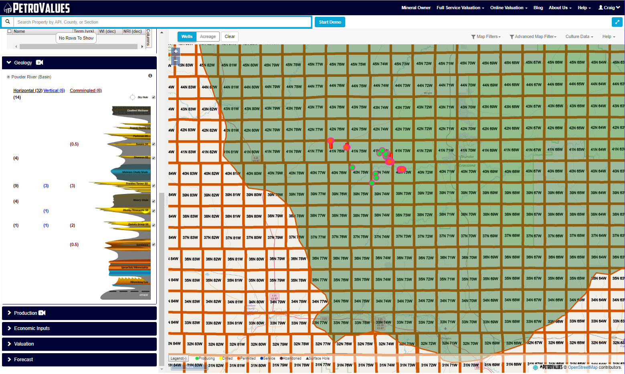The image size is (625, 374).
Task: Open the Production help video icon
Action: click(x=42, y=313)
